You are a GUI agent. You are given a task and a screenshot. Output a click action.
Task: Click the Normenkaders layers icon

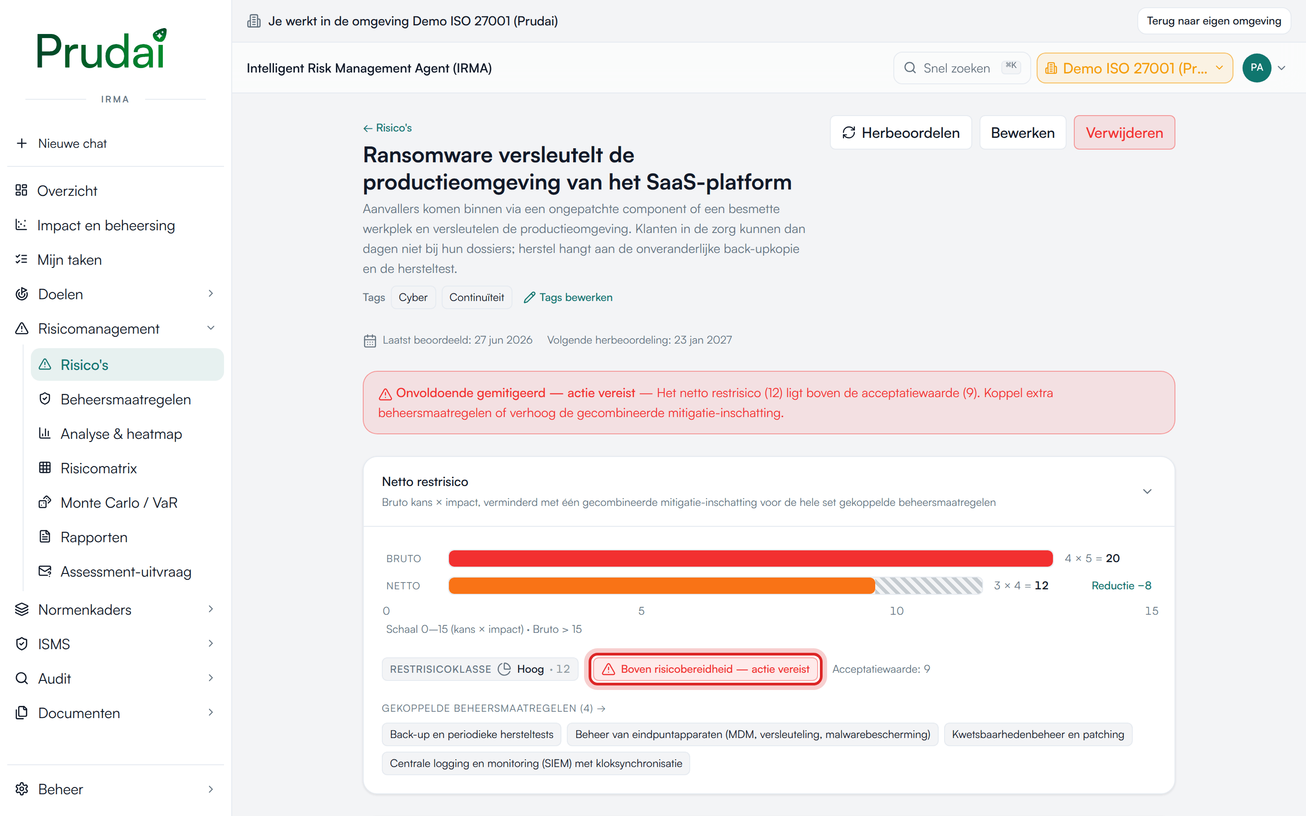coord(22,609)
